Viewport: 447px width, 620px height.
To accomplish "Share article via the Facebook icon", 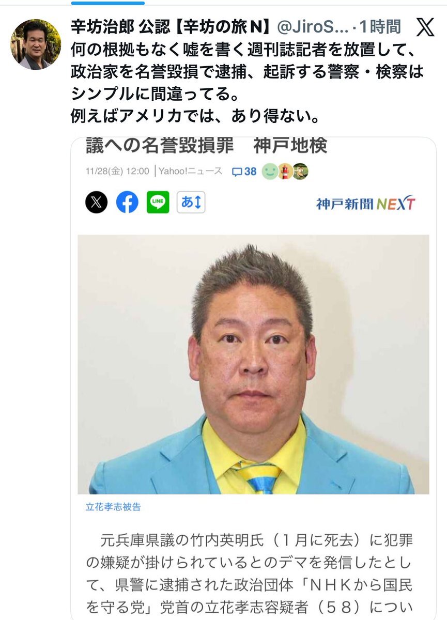I will click(127, 202).
